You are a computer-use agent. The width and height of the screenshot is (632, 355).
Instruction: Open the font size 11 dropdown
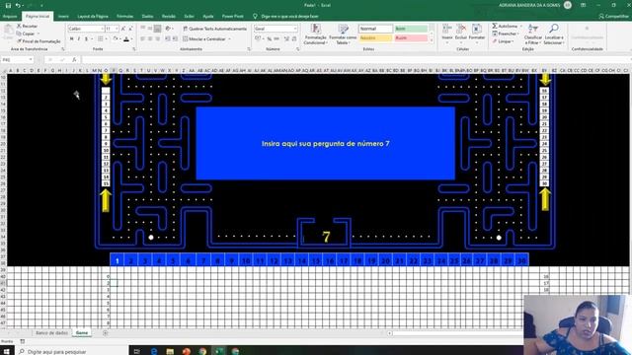click(x=117, y=29)
